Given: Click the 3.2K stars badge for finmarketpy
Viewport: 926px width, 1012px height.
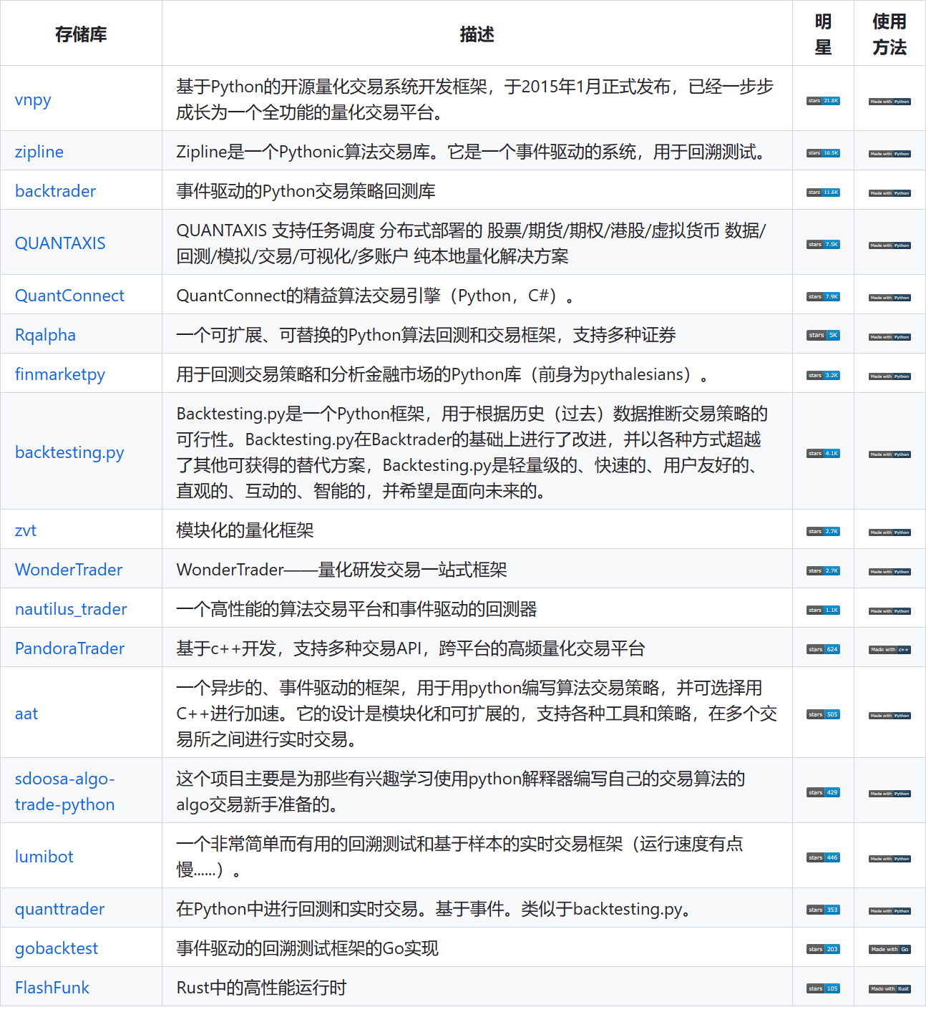Looking at the screenshot, I should (x=823, y=376).
